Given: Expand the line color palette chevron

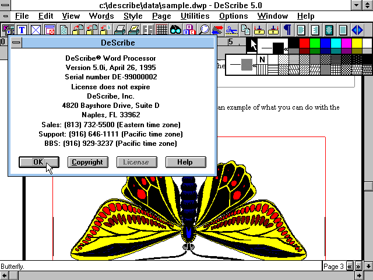Looking at the screenshot, I should (x=286, y=50).
